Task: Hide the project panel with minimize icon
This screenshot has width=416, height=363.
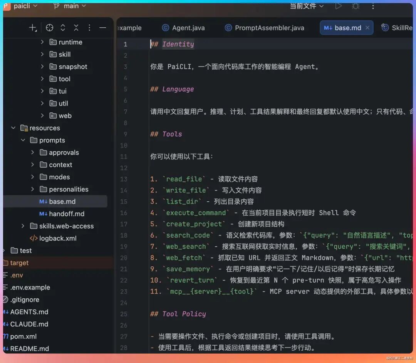Action: 103,28
